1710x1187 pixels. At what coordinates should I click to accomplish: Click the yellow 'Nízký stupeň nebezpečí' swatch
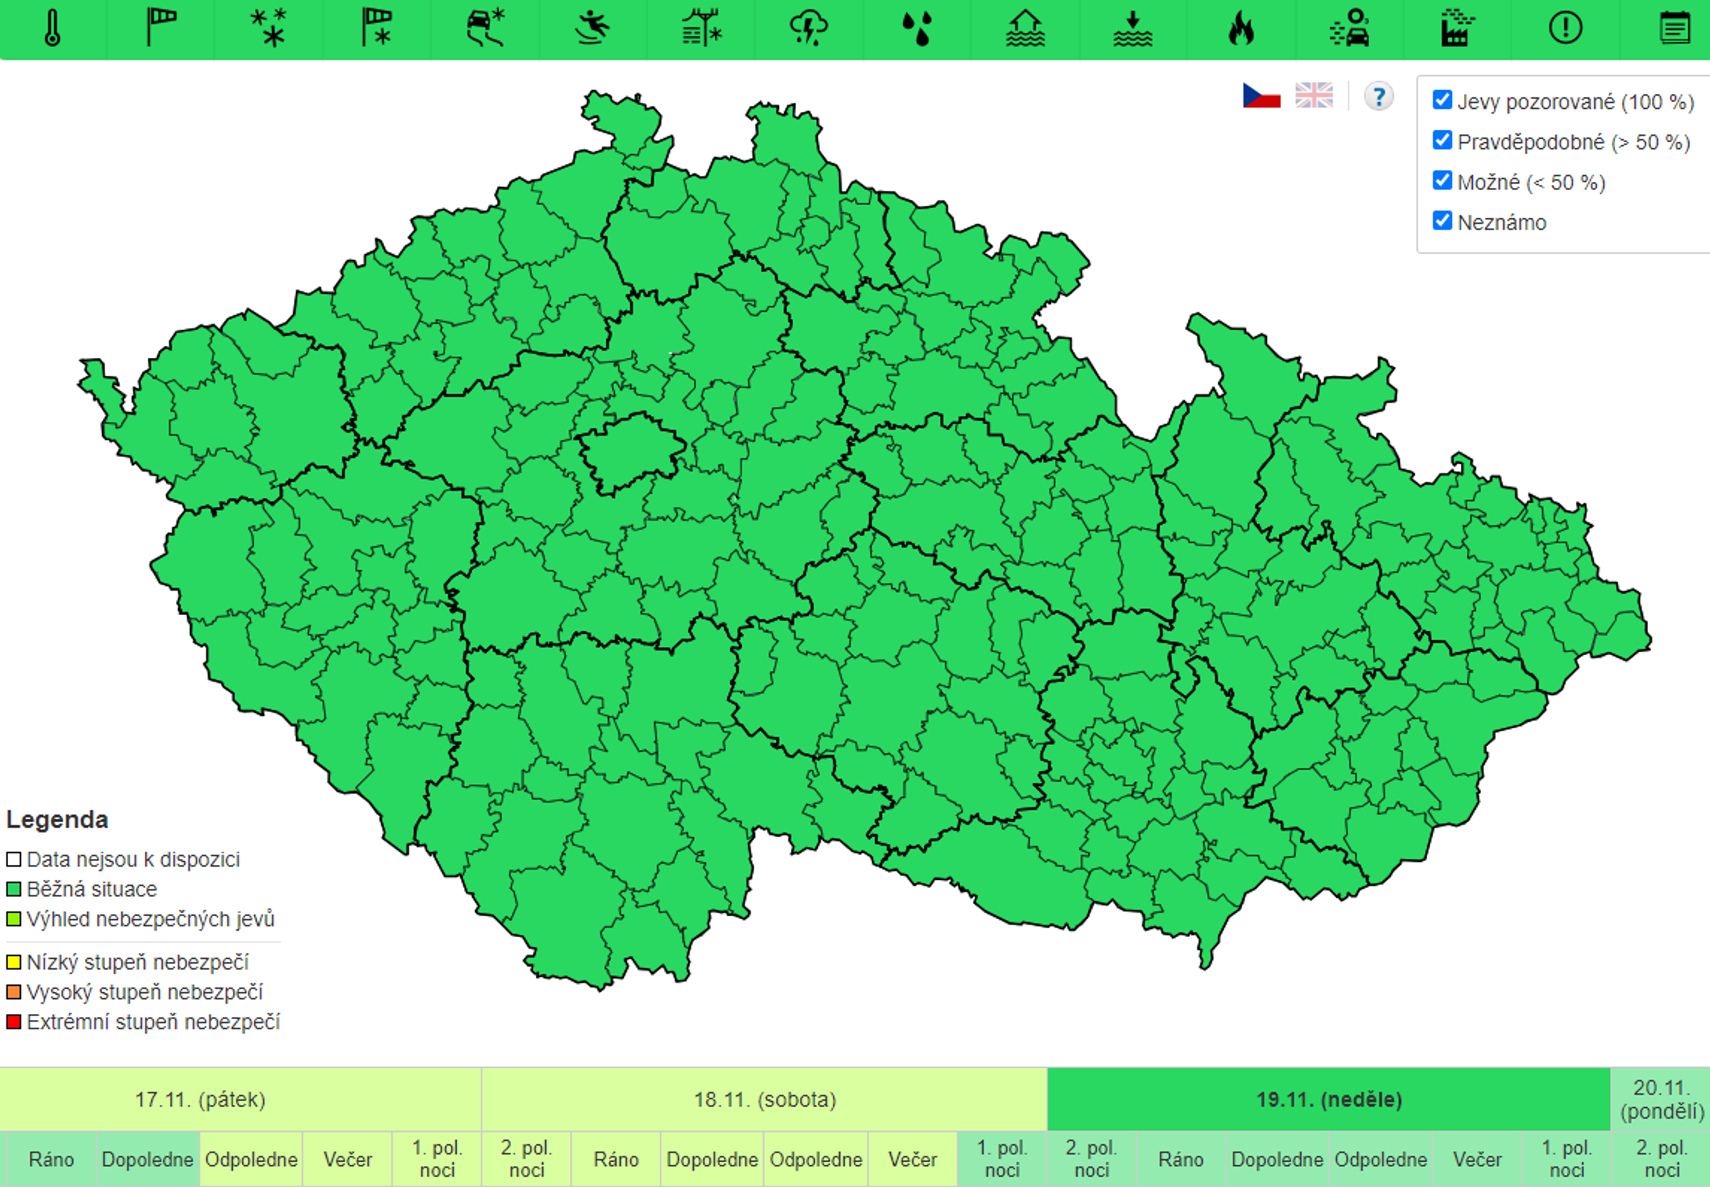[x=14, y=963]
